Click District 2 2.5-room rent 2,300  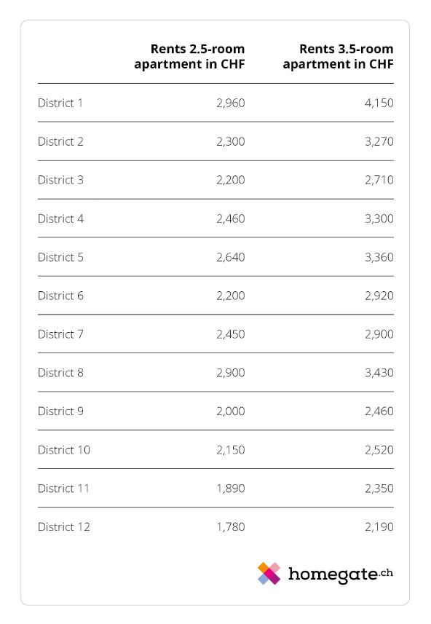click(x=231, y=142)
